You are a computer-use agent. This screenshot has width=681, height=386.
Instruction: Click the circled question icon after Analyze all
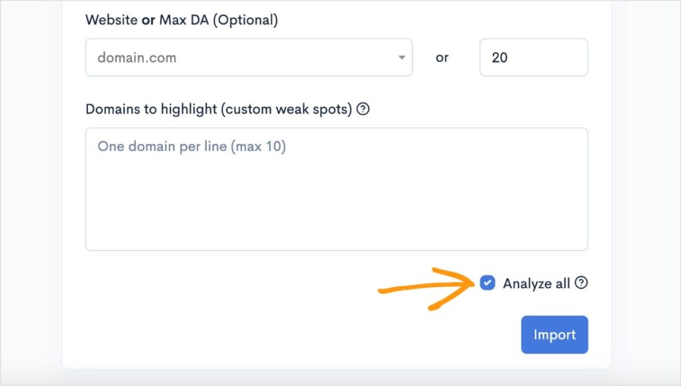(x=582, y=283)
